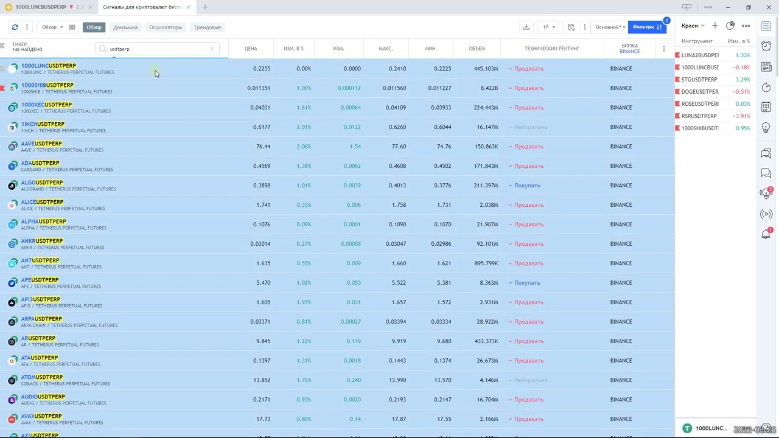Sort the watchlist by the Изм. в % header
779x438 pixels.
[x=739, y=41]
